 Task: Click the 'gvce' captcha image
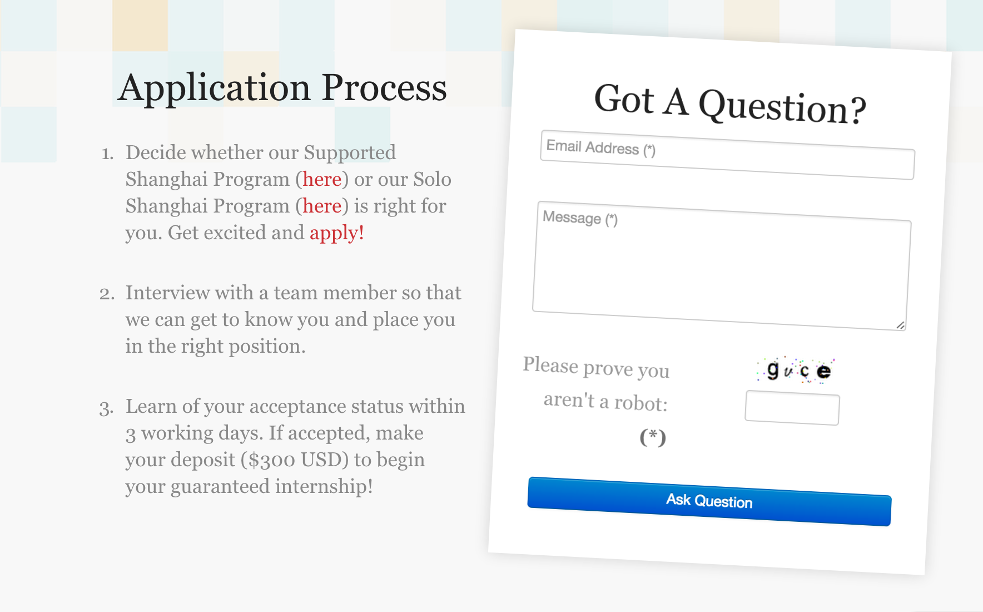796,370
